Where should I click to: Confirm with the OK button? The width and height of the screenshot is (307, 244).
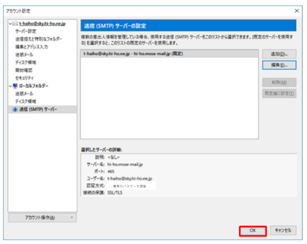tap(253, 231)
